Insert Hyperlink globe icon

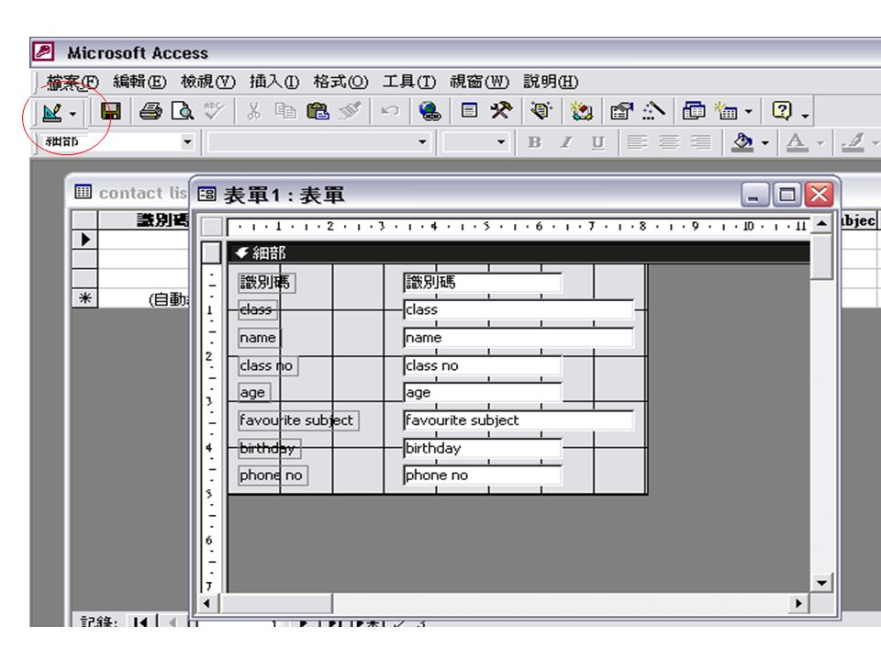[x=429, y=111]
